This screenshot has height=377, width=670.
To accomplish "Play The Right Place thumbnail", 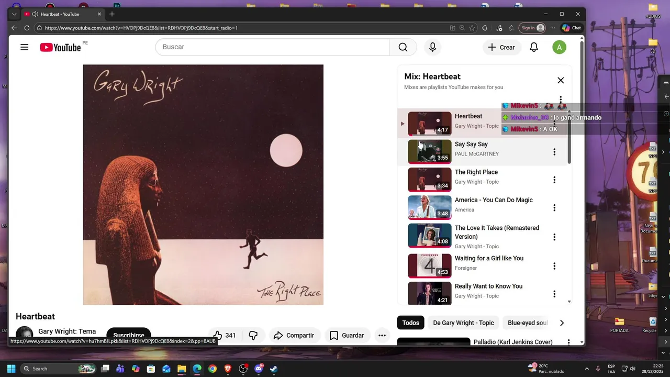I will [x=429, y=180].
